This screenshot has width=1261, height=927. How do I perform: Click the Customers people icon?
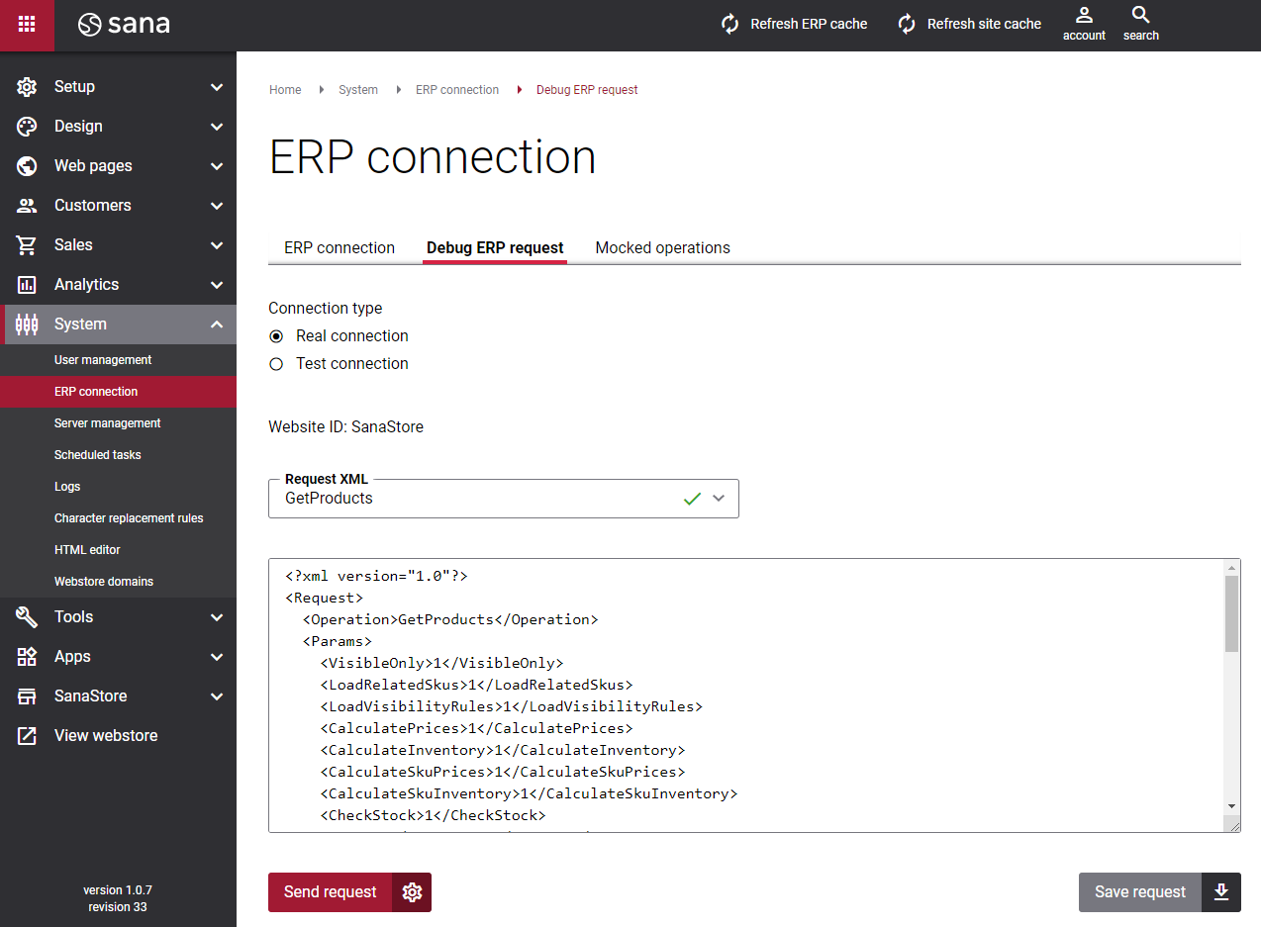point(27,206)
